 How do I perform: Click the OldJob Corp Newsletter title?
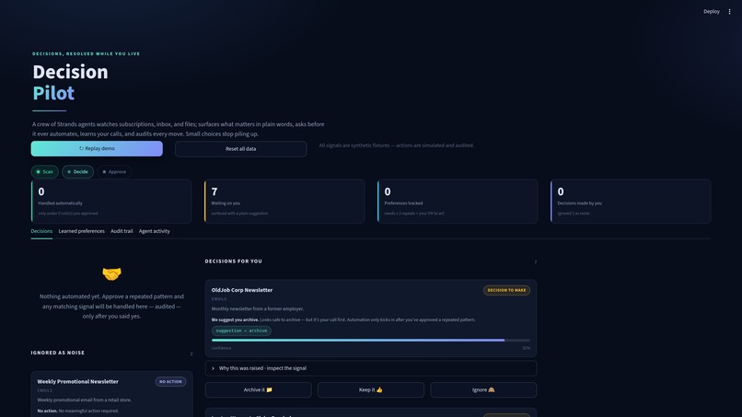pyautogui.click(x=242, y=290)
